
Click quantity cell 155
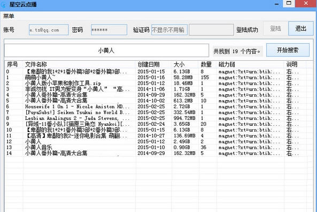205,77
